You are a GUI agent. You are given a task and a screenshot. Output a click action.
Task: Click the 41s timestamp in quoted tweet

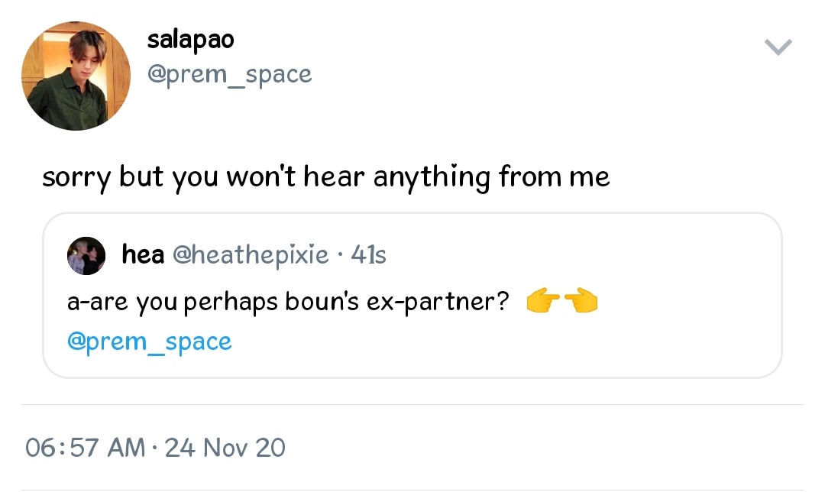pyautogui.click(x=368, y=254)
